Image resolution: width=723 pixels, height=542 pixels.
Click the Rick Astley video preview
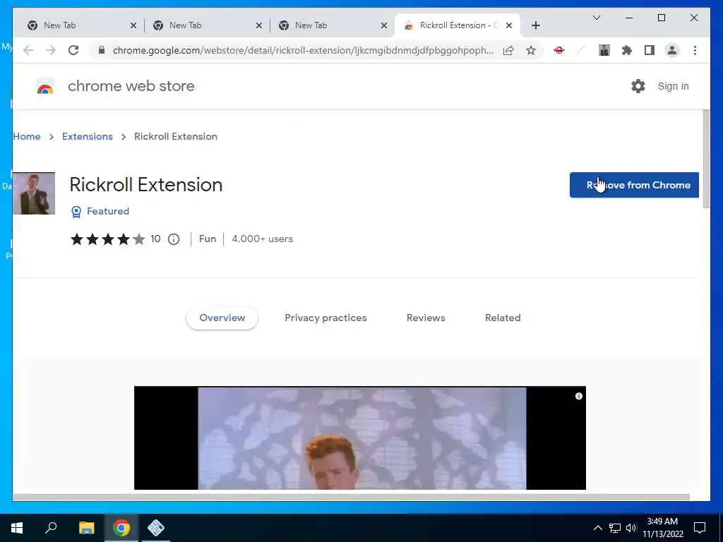point(360,438)
